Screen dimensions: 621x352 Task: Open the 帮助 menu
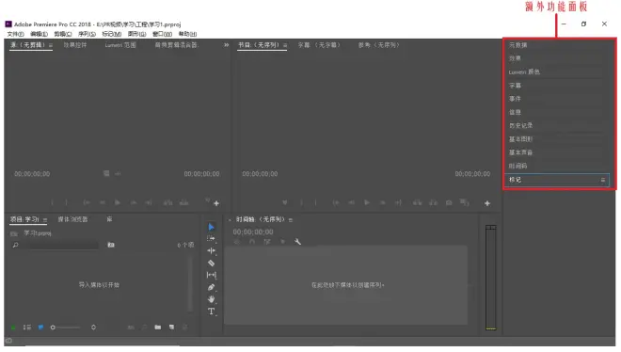click(187, 34)
